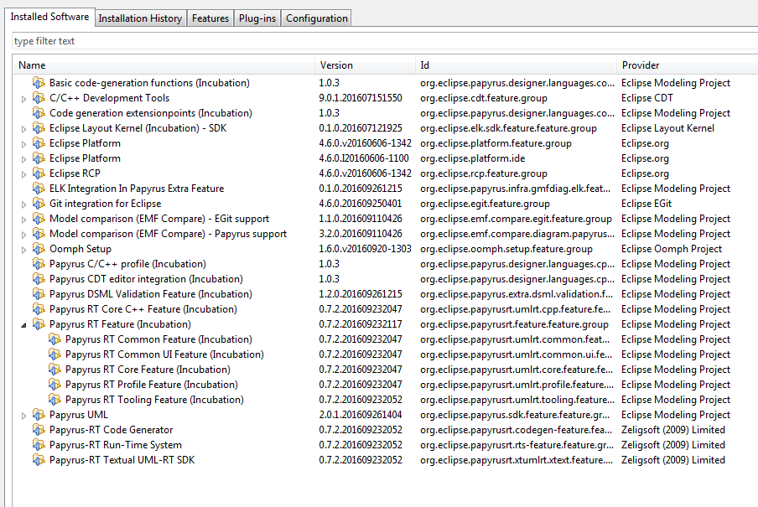
Task: Click id org.eclipse.rcp.feature.group
Action: click(484, 173)
